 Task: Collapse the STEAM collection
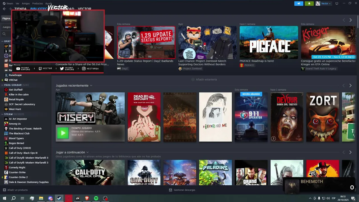pyautogui.click(x=2, y=114)
